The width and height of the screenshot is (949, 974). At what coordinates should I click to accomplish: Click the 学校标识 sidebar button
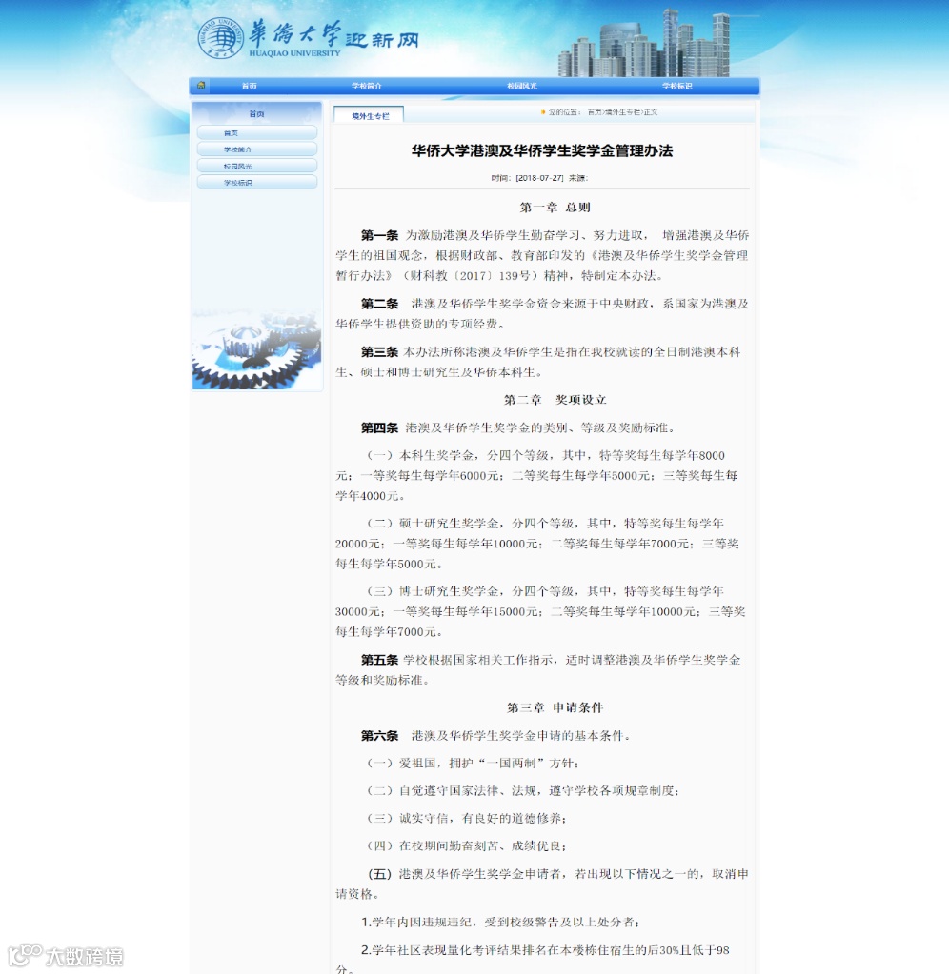click(x=256, y=183)
